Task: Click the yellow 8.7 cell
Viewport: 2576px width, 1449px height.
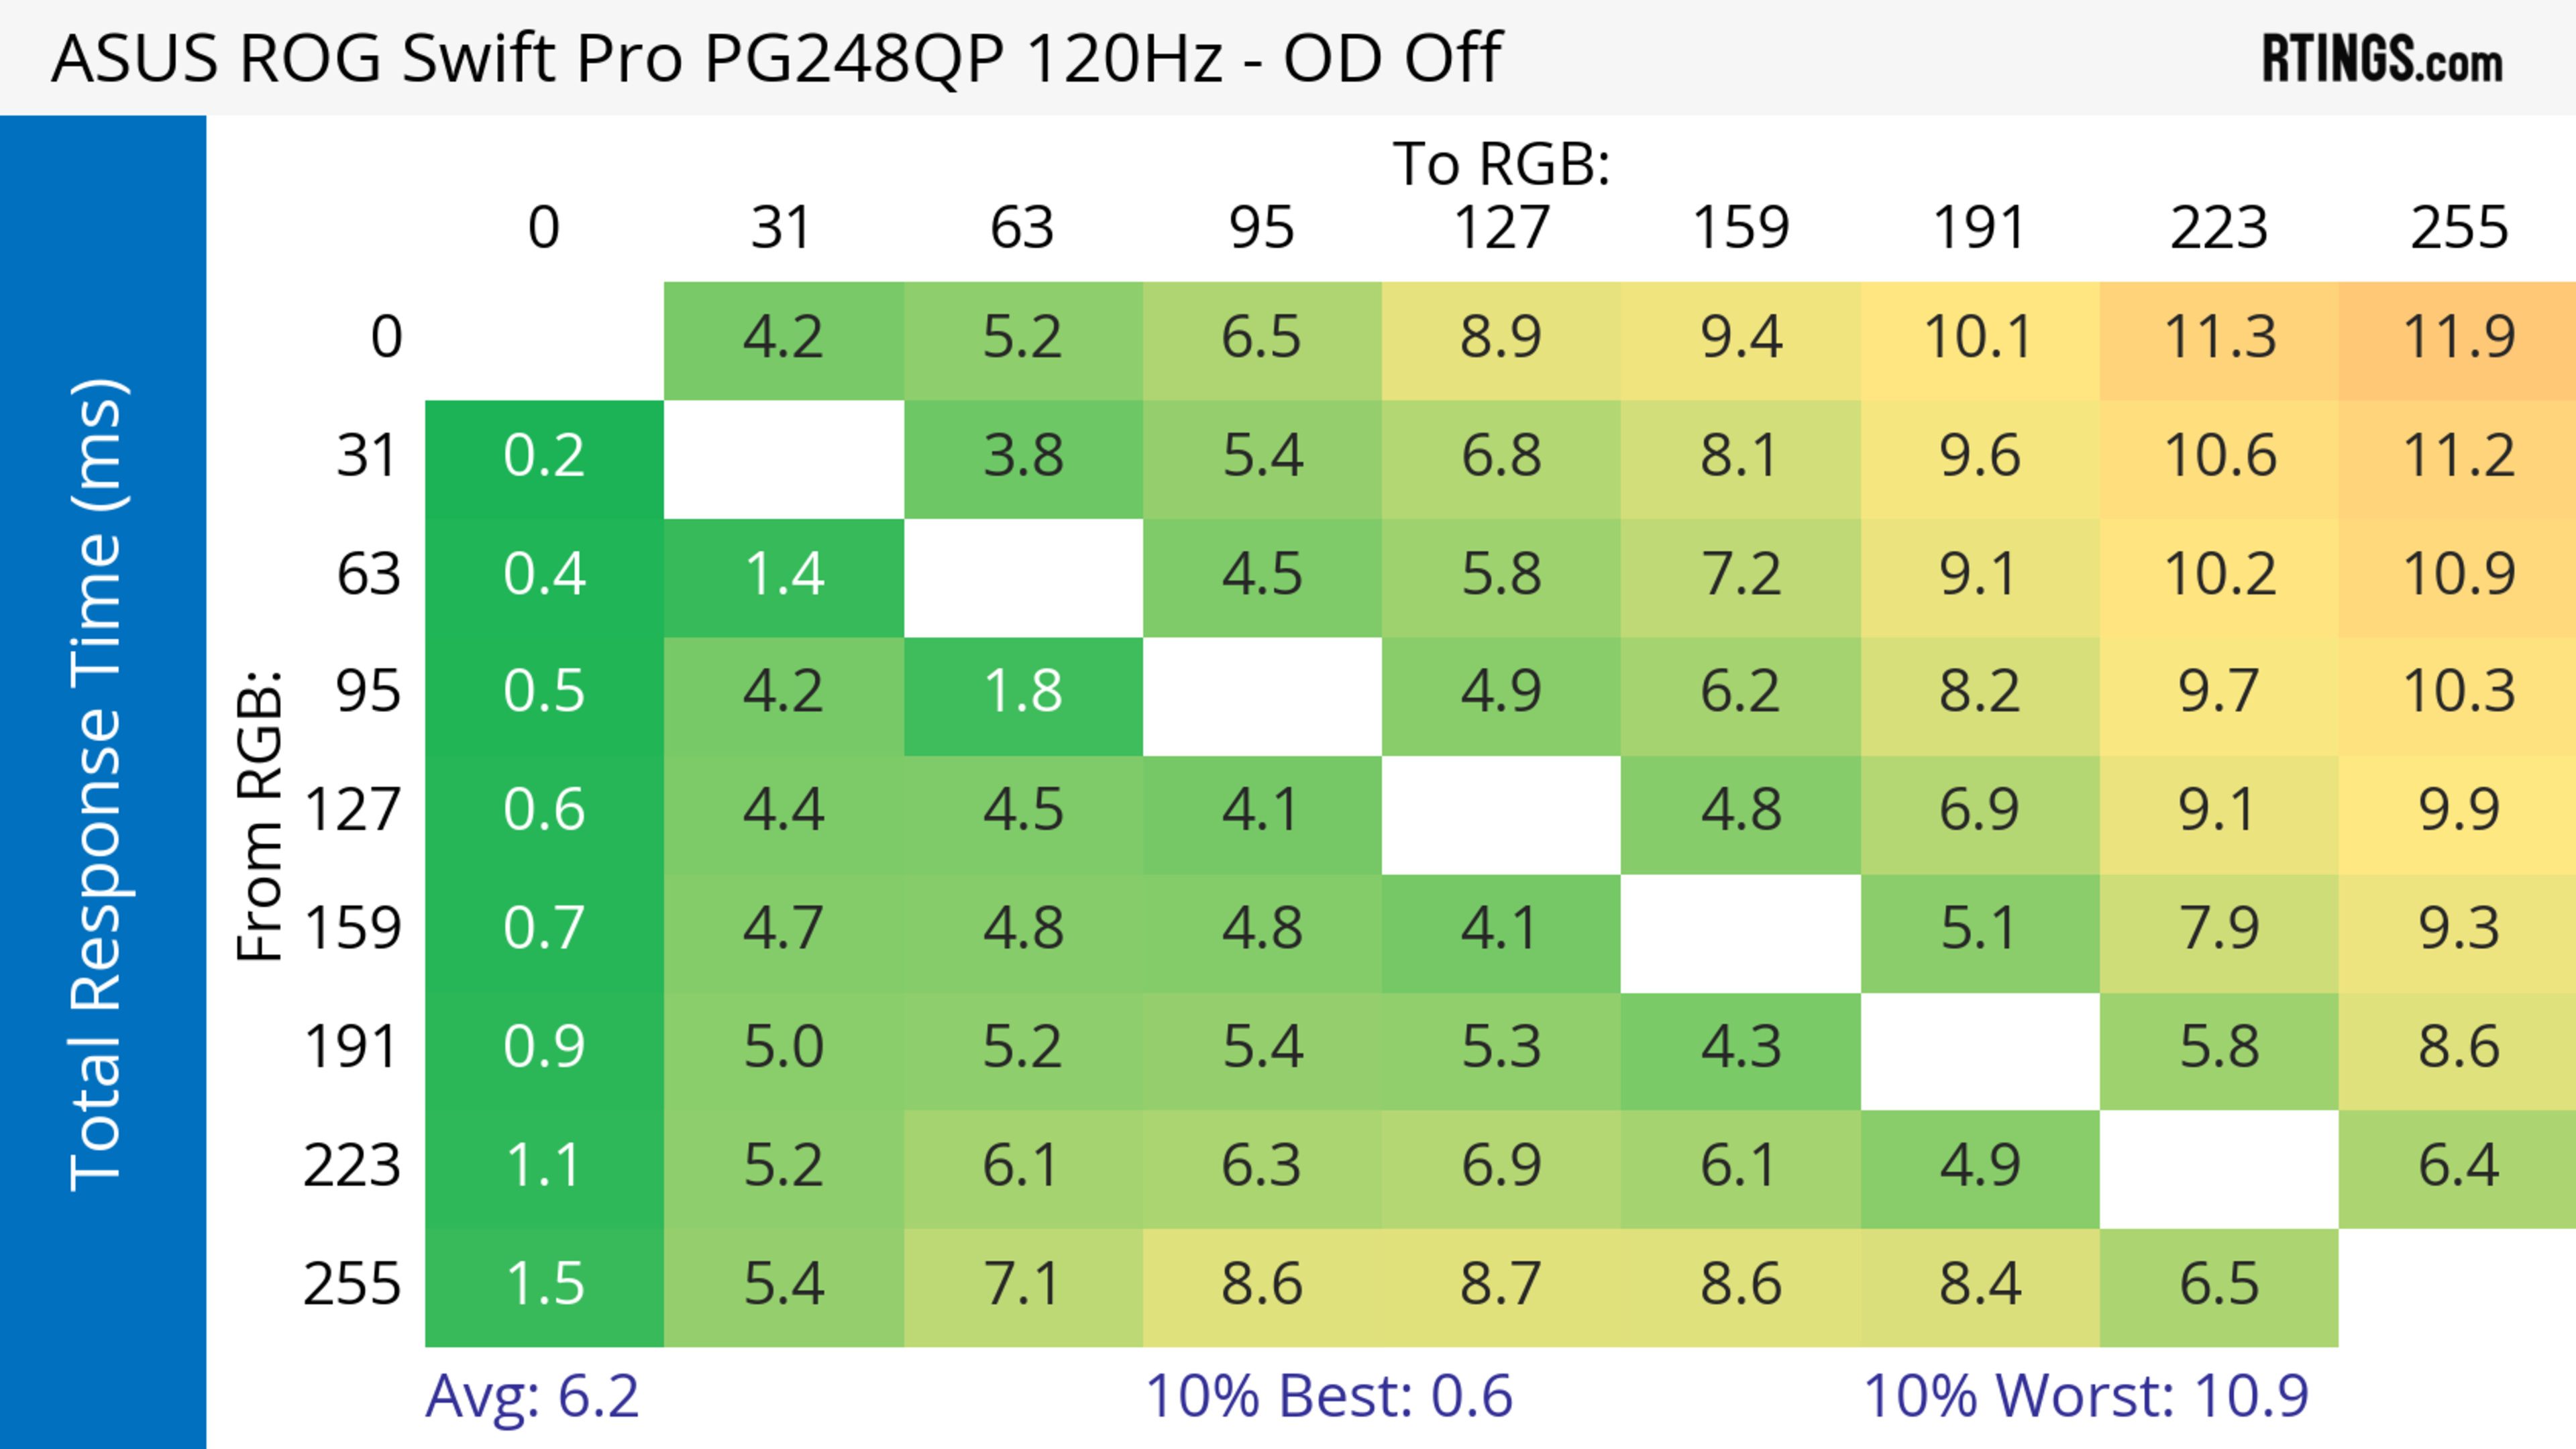Action: (1501, 1285)
